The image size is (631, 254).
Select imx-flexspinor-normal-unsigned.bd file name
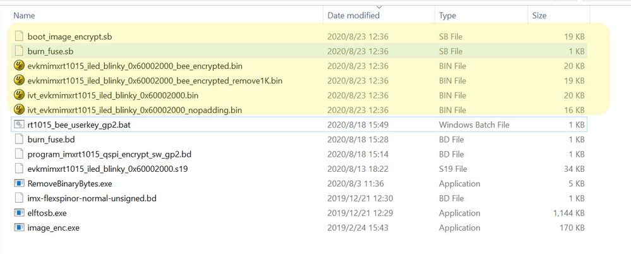tap(92, 198)
